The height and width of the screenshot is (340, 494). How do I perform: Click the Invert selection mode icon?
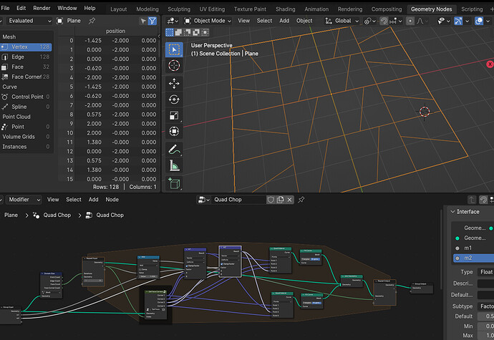[196, 32]
